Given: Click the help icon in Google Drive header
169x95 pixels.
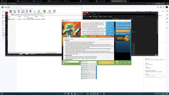Looking at the screenshot, I should tap(158, 7).
